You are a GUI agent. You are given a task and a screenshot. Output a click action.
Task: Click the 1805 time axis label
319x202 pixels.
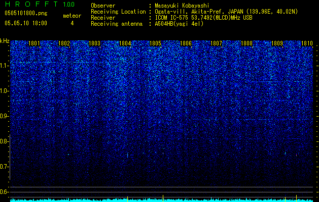coord(155,43)
